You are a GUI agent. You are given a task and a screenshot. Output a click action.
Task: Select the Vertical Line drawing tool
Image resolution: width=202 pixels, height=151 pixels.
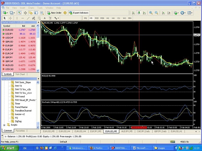click(x=17, y=18)
